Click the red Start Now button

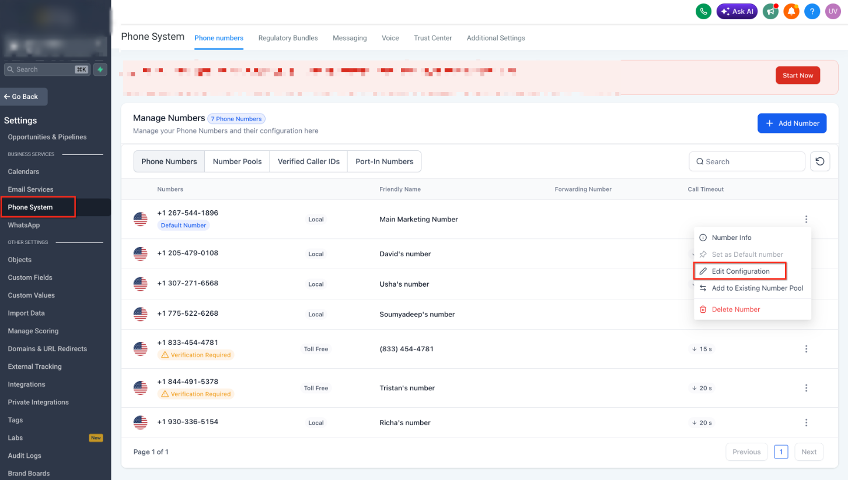(x=798, y=75)
